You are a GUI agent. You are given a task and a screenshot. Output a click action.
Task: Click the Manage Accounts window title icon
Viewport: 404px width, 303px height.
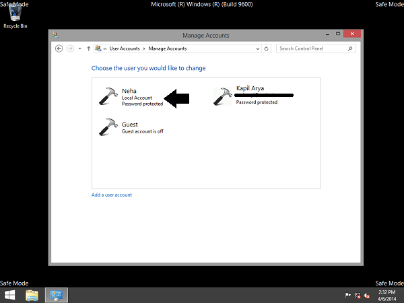click(x=55, y=35)
